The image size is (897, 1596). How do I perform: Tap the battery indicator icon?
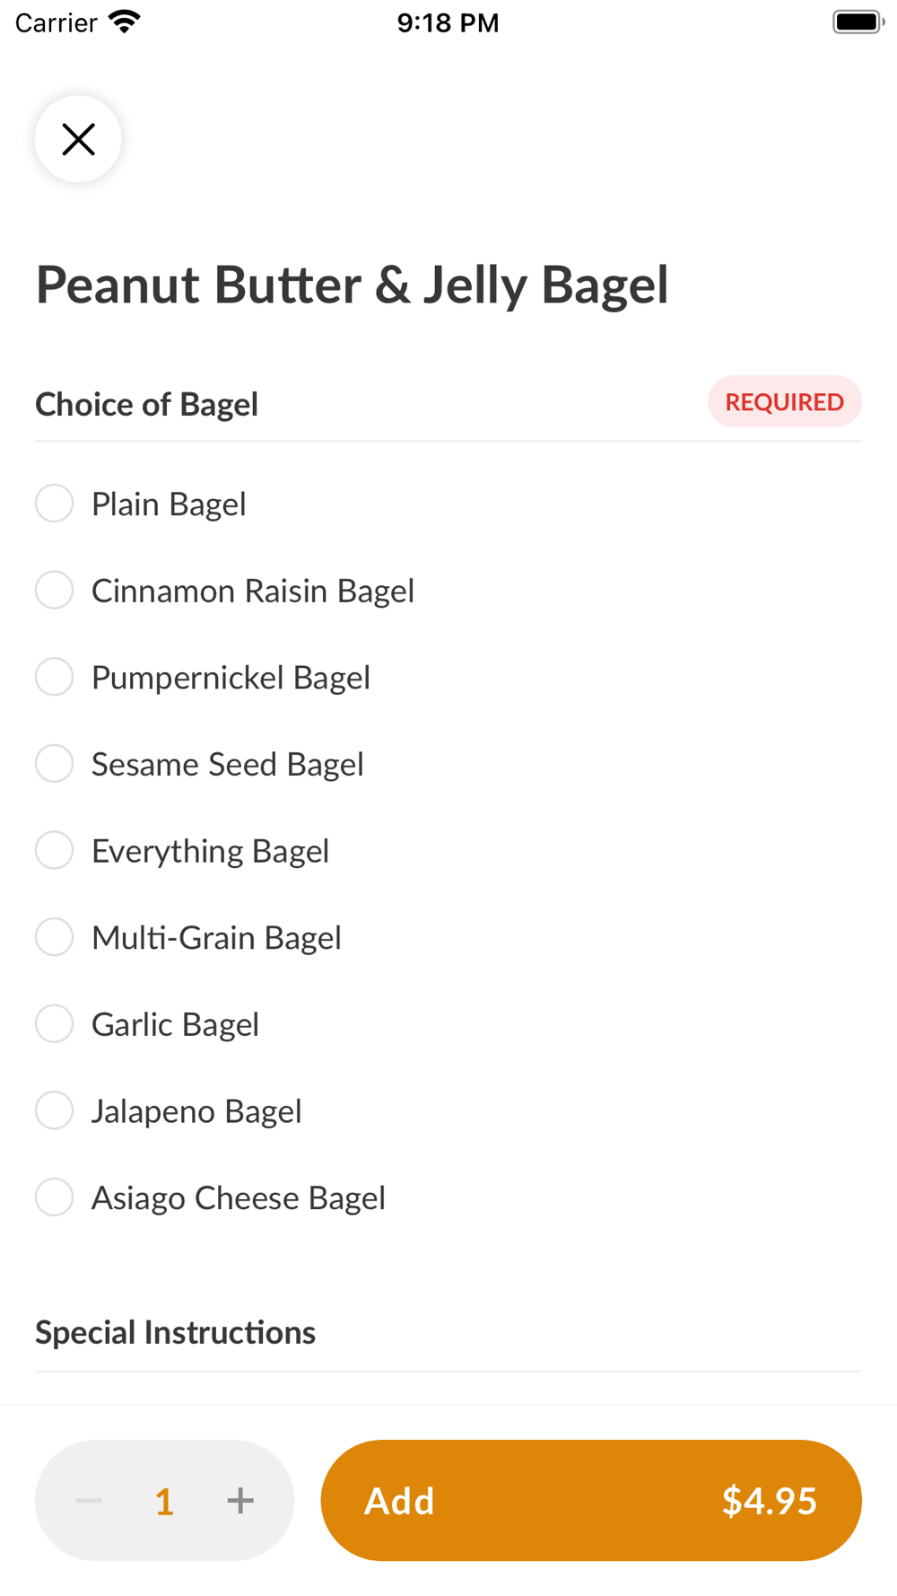[858, 22]
